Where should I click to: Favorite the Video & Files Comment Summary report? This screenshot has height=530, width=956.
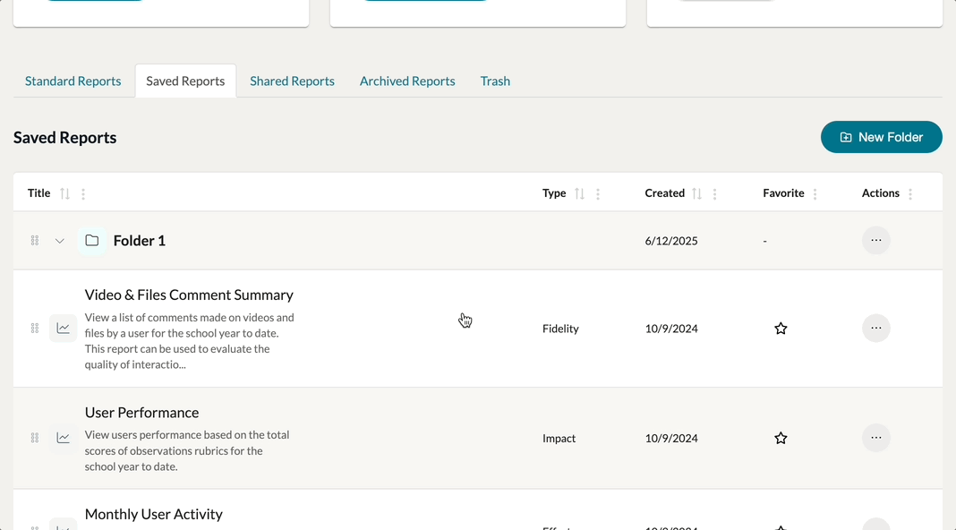coord(781,329)
